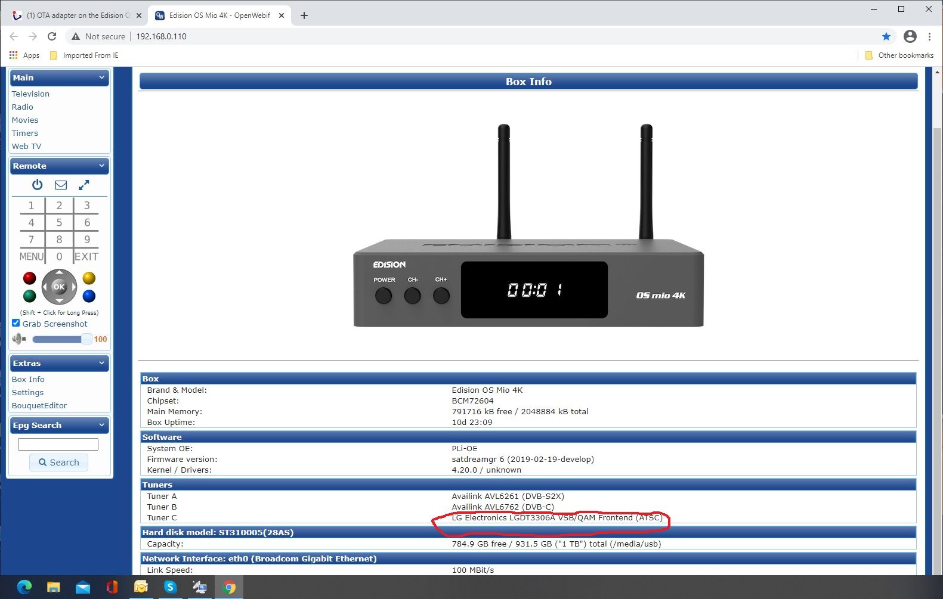Collapse the Remote panel section
943x599 pixels.
(101, 166)
